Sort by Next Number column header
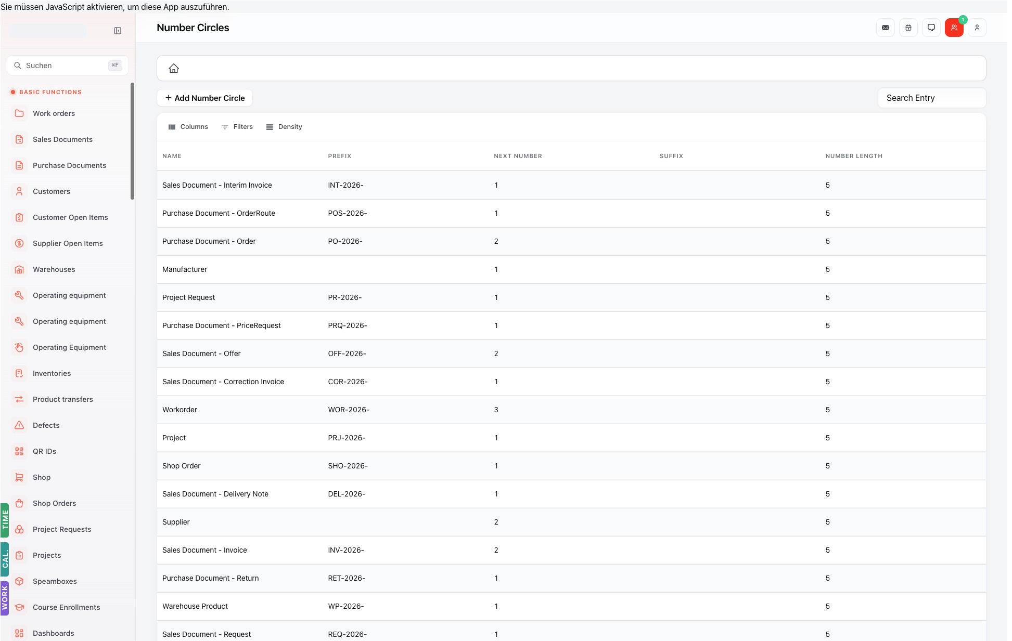1012x641 pixels. tap(518, 156)
